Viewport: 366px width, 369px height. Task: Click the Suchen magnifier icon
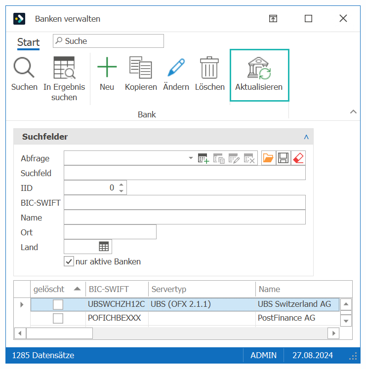pos(24,68)
